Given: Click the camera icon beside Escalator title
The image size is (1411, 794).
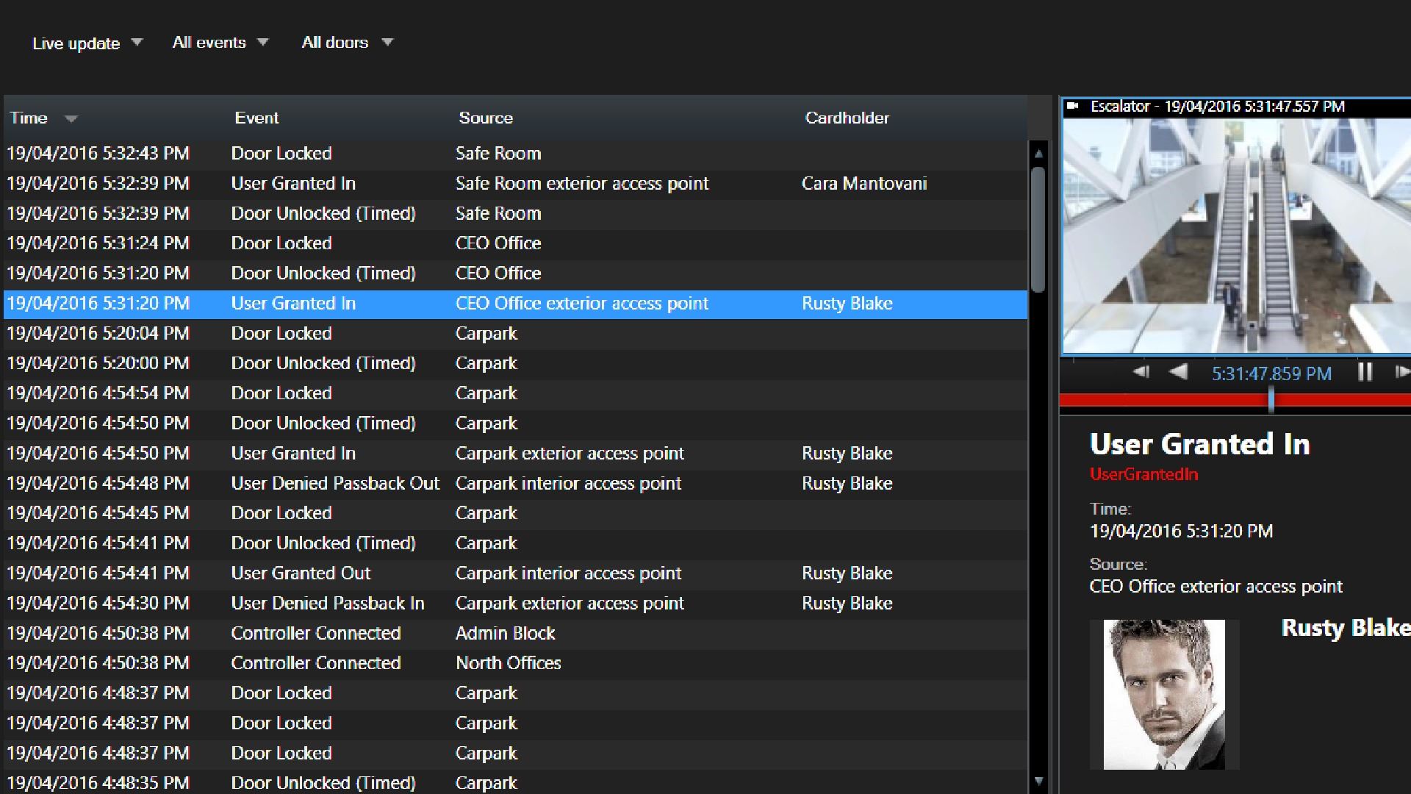Looking at the screenshot, I should [x=1073, y=107].
